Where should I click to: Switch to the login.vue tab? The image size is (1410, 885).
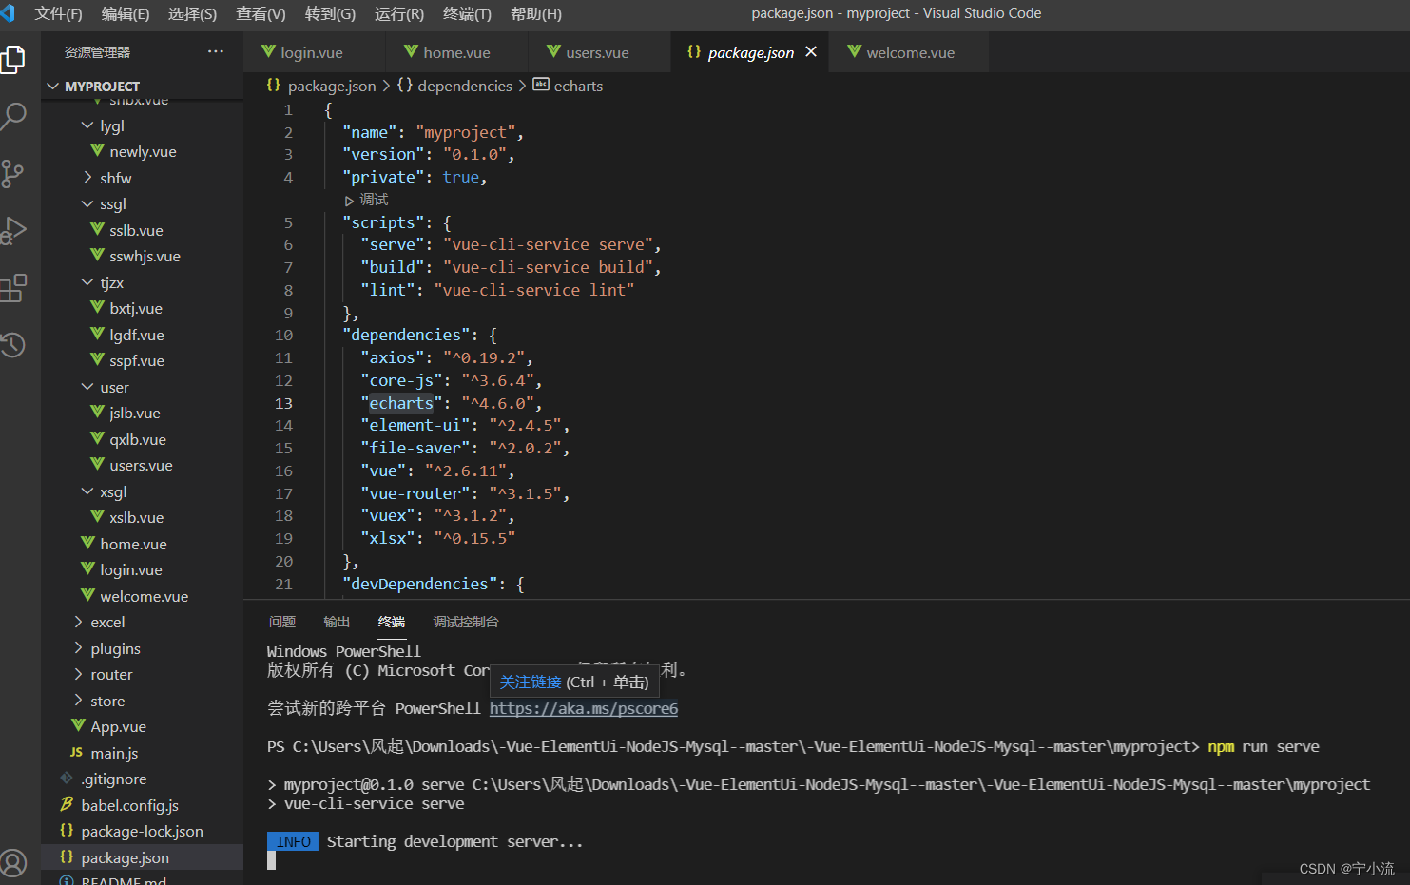[312, 52]
